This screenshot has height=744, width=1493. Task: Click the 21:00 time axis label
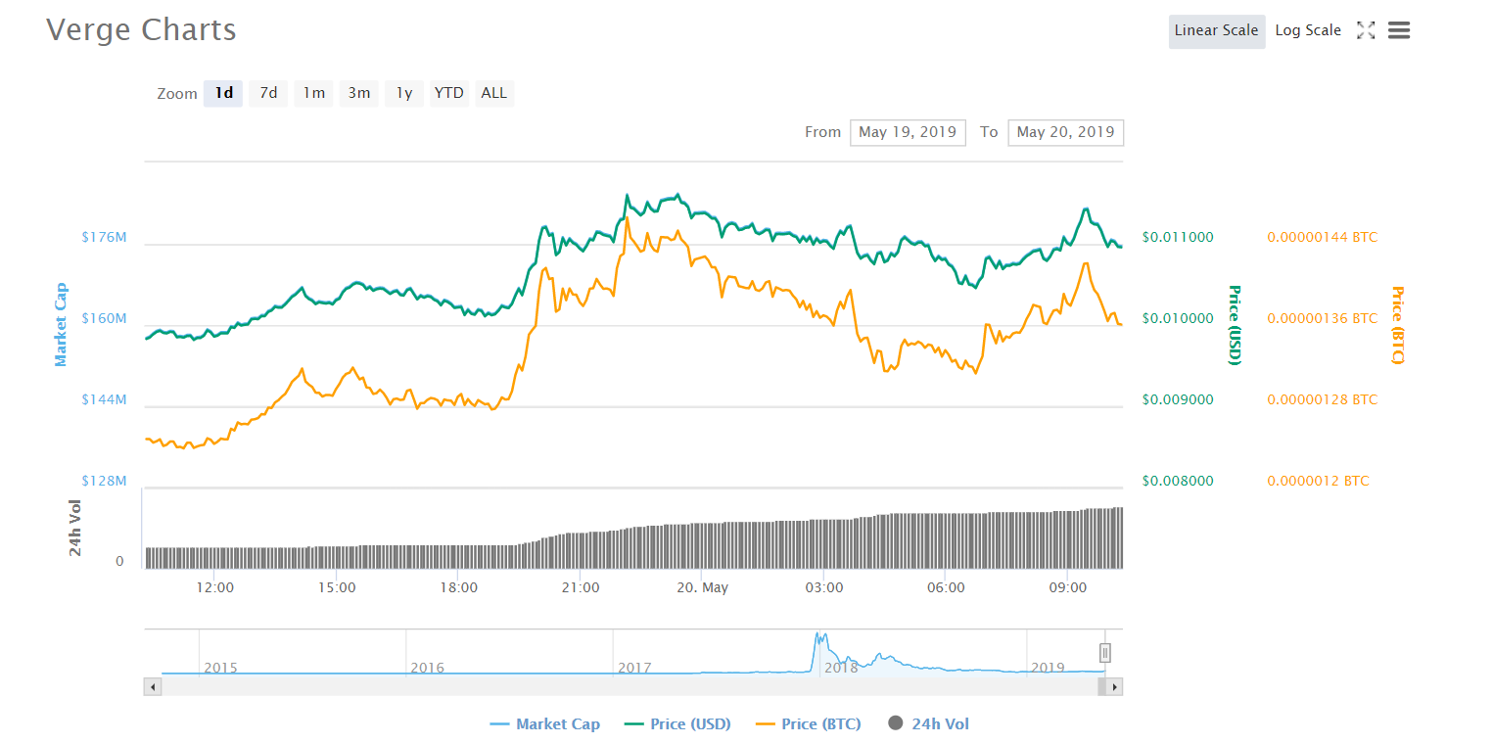[x=581, y=587]
